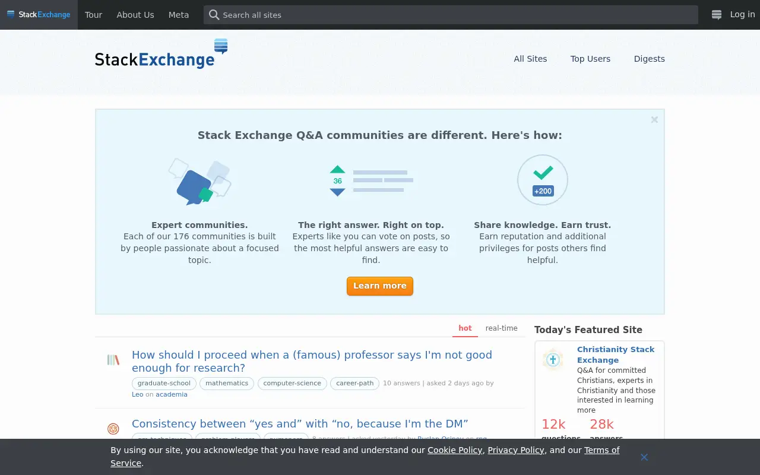The image size is (760, 475).
Task: Open the About Us page
Action: [x=135, y=15]
